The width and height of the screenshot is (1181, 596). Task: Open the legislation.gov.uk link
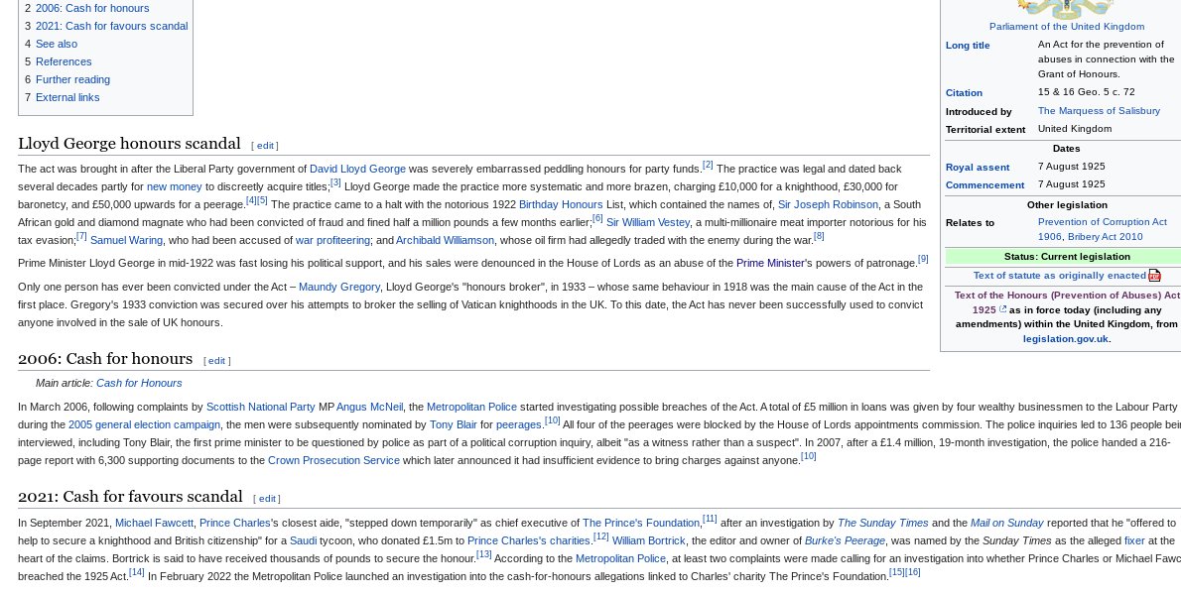[1065, 339]
